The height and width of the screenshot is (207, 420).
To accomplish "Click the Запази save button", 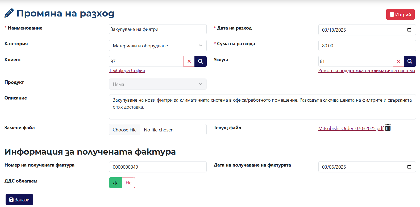I will [19, 200].
